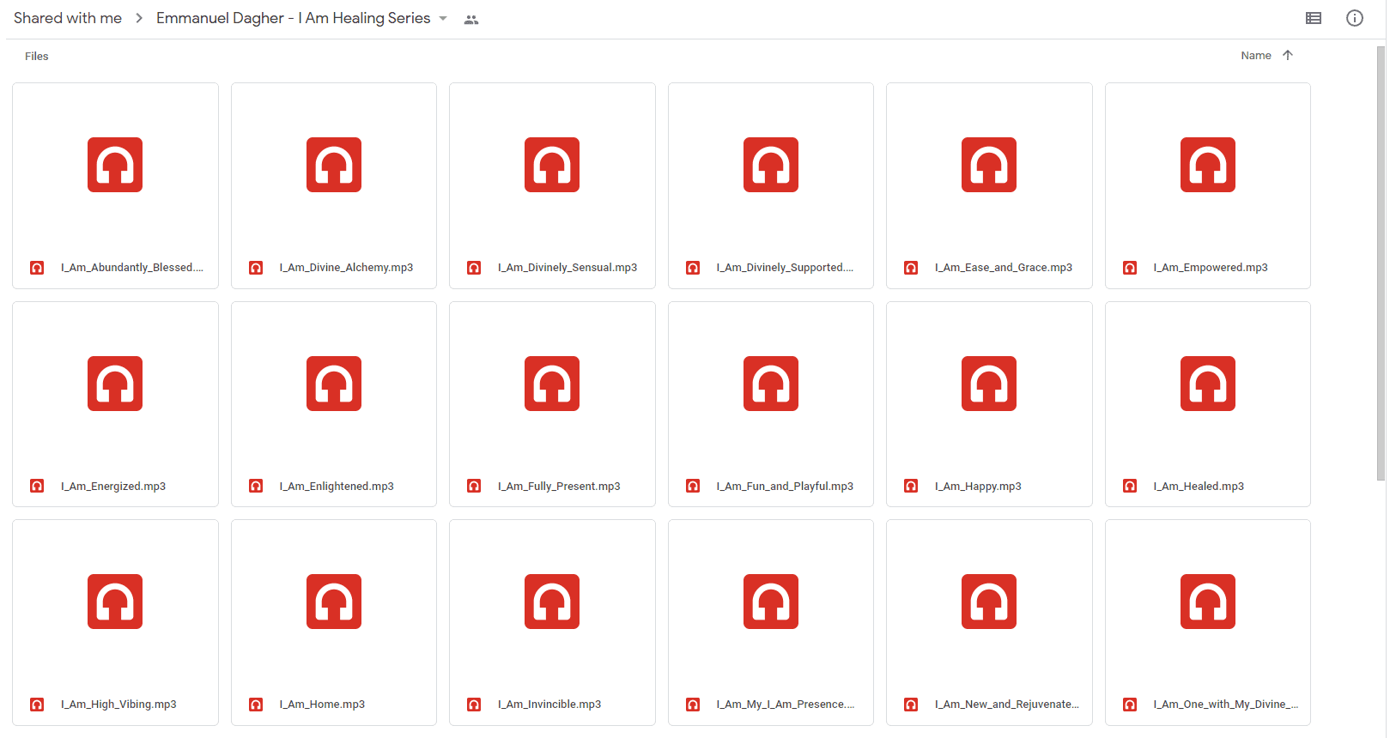Select file name I_Am_Fully_Present.mp3
1390x738 pixels.
(559, 487)
